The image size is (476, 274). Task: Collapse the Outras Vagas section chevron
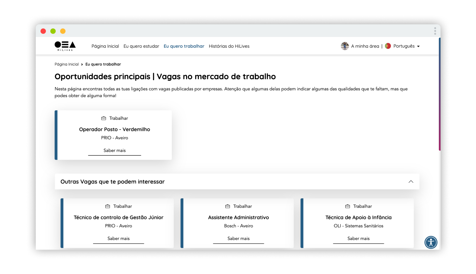pyautogui.click(x=411, y=182)
